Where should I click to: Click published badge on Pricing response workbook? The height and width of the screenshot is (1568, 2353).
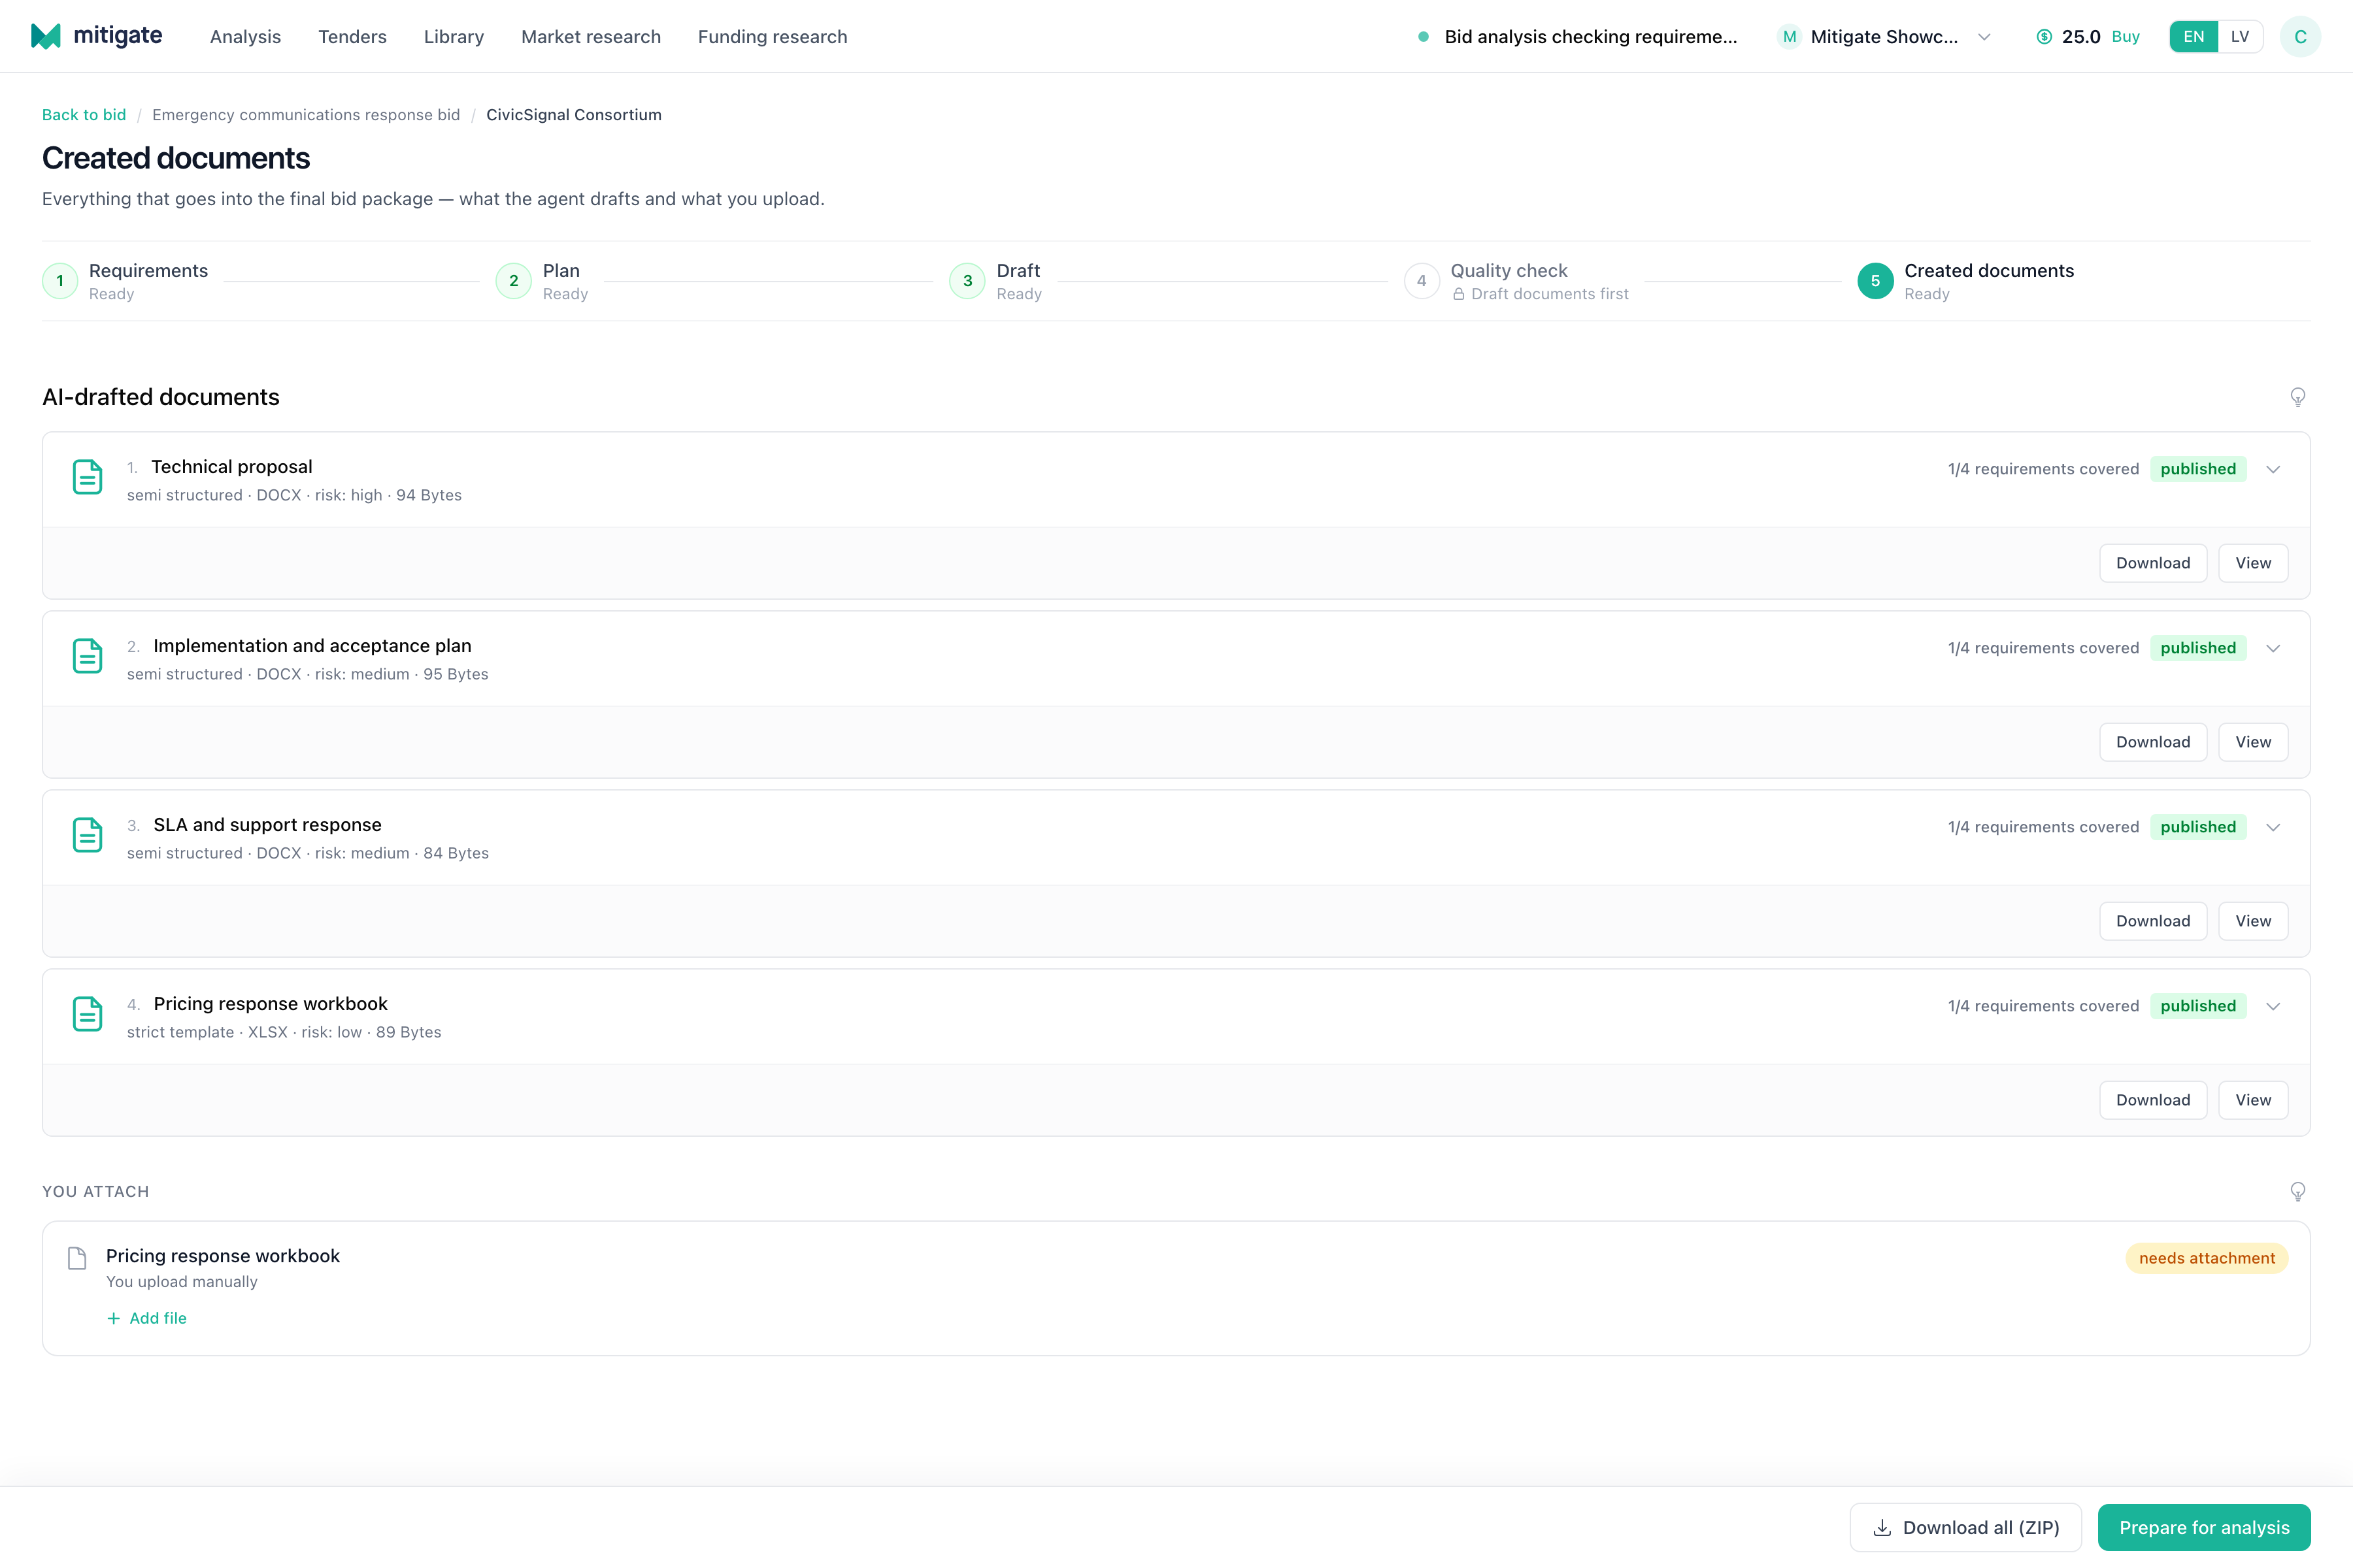coord(2198,1006)
